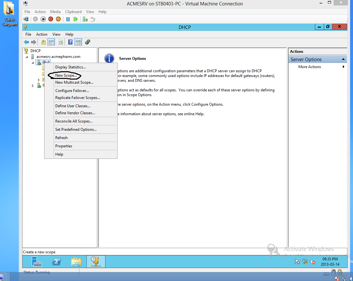The width and height of the screenshot is (353, 281).
Task: Open File Explorer from the taskbar
Action: pyautogui.click(x=76, y=262)
